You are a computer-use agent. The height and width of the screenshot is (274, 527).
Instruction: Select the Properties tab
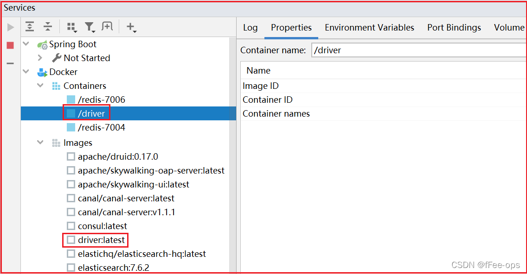[x=291, y=27]
